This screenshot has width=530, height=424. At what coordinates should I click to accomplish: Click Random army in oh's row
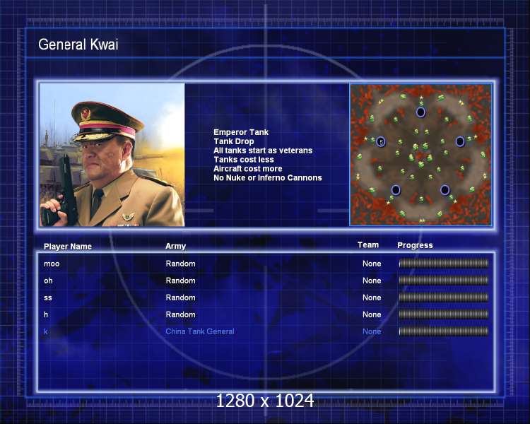pos(180,281)
